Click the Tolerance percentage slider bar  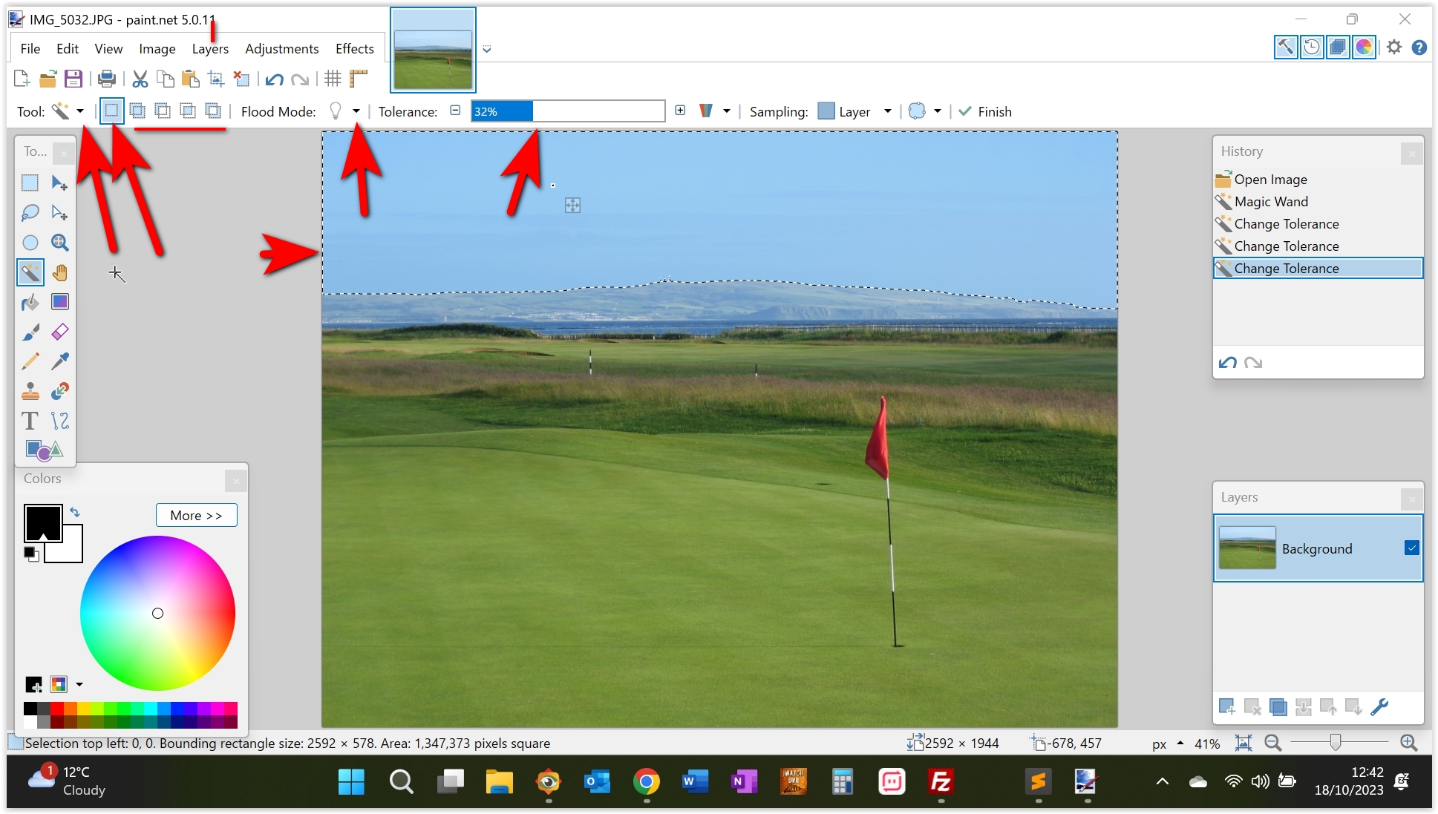click(567, 111)
